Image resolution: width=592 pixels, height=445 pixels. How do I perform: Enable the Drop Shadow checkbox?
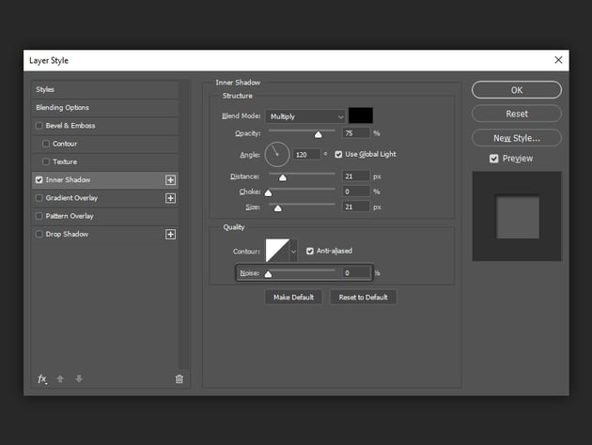point(39,234)
